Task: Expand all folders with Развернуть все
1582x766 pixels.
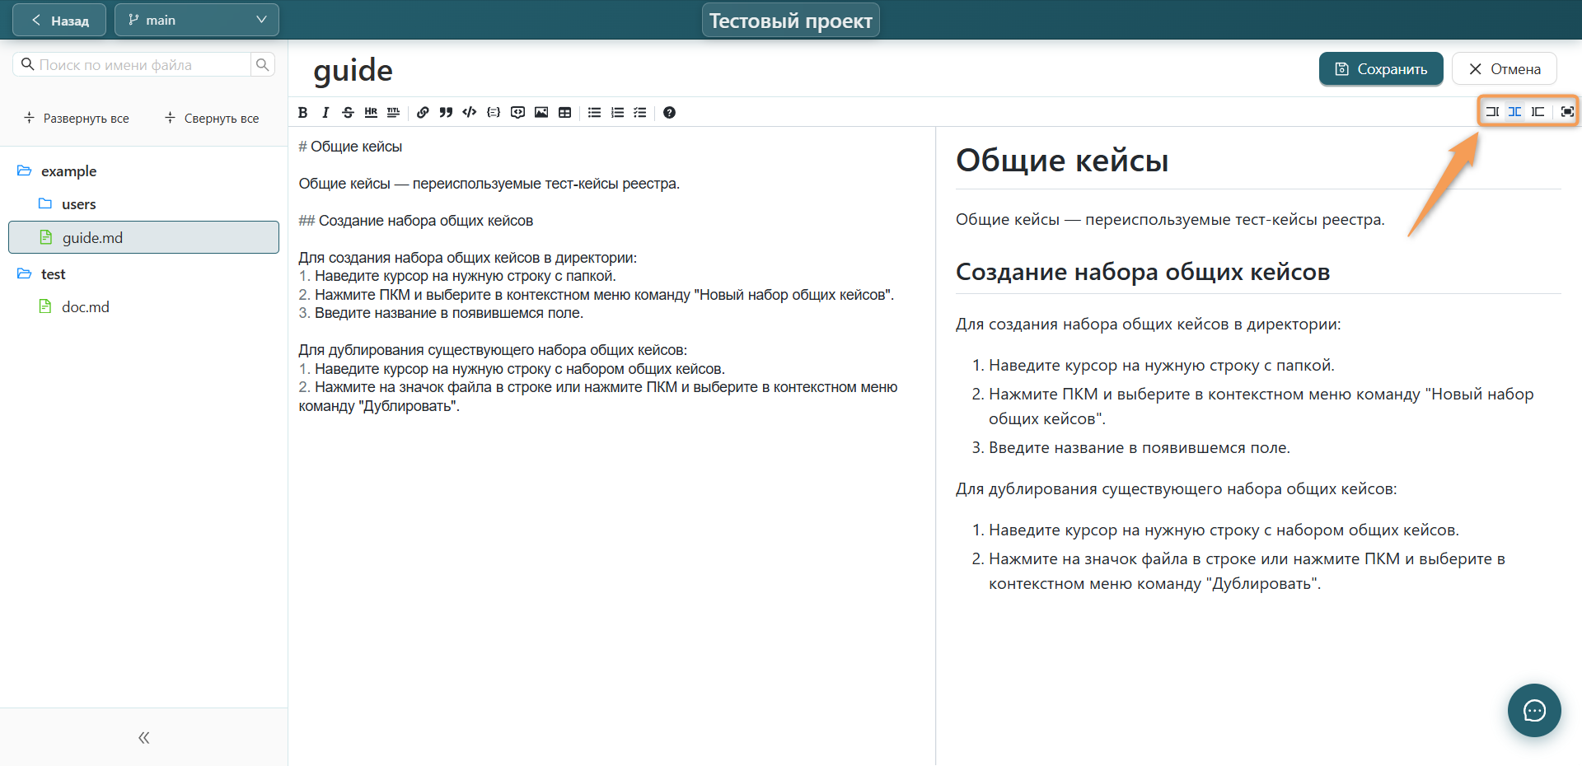Action: click(77, 118)
